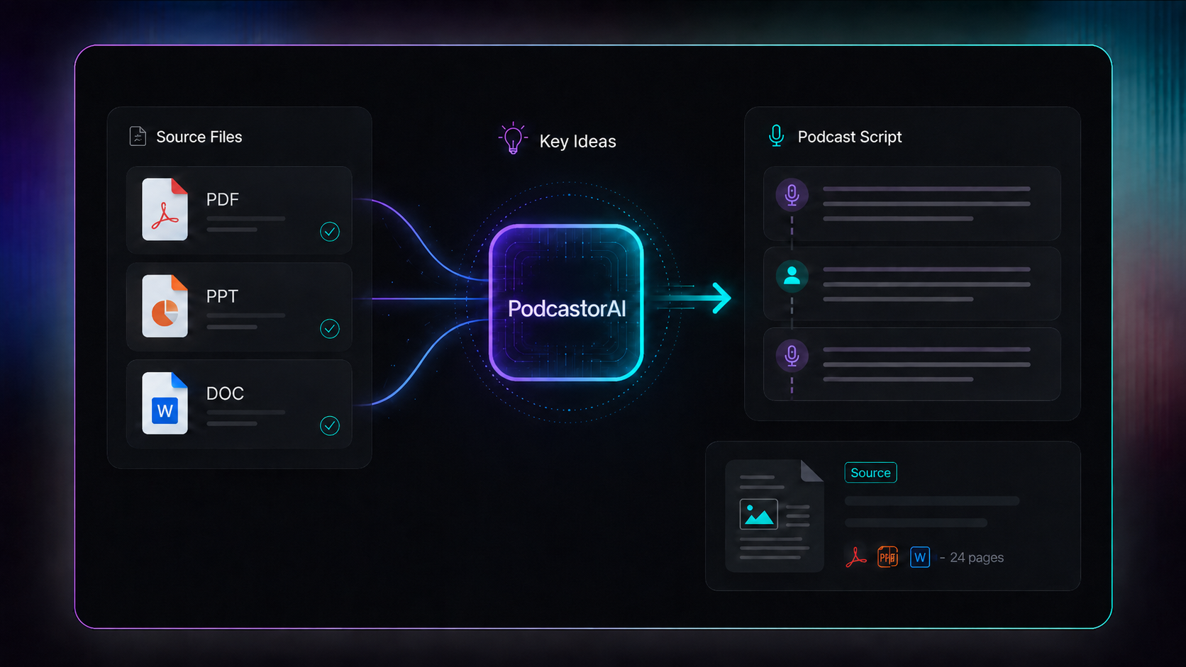The image size is (1186, 667).
Task: Click the Key Ideas label
Action: (577, 142)
